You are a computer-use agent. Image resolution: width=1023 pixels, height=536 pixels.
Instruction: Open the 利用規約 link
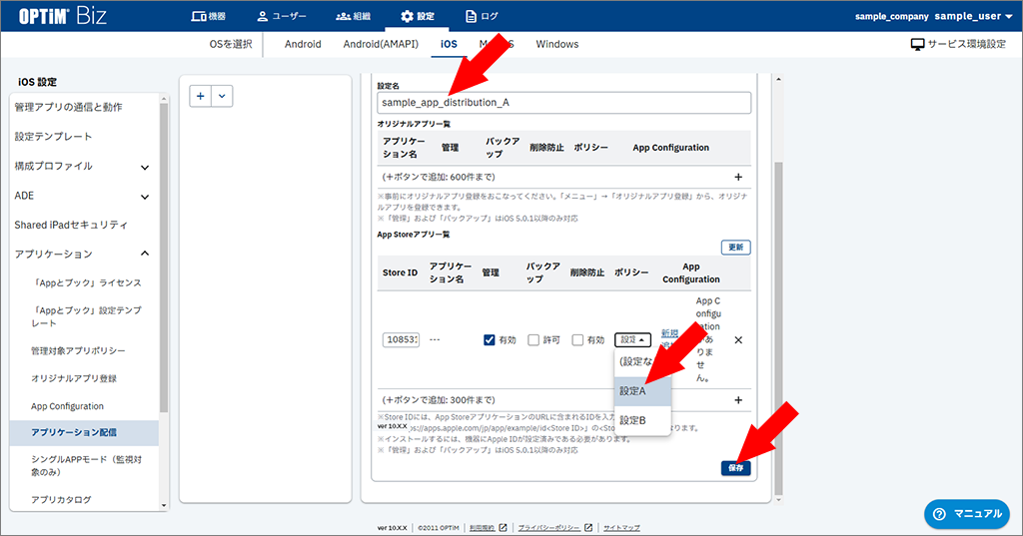(488, 528)
